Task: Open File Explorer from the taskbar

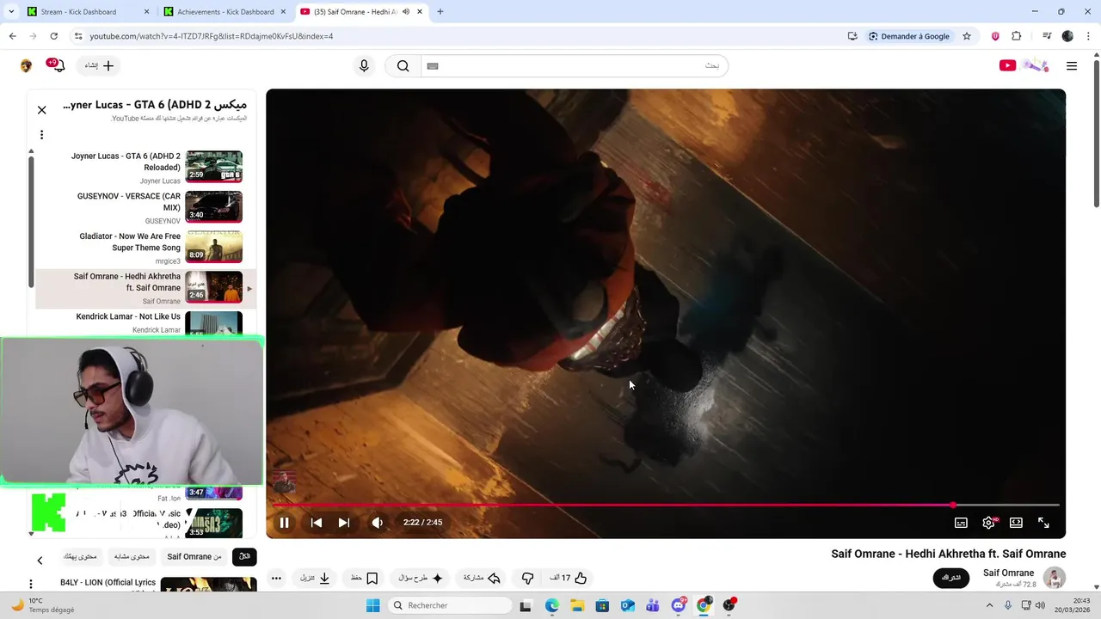Action: pyautogui.click(x=577, y=606)
